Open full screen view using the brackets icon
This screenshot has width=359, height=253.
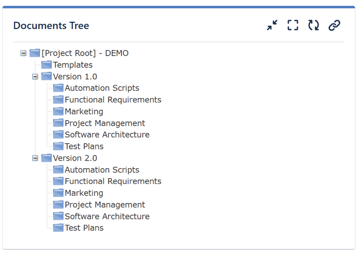click(x=292, y=25)
